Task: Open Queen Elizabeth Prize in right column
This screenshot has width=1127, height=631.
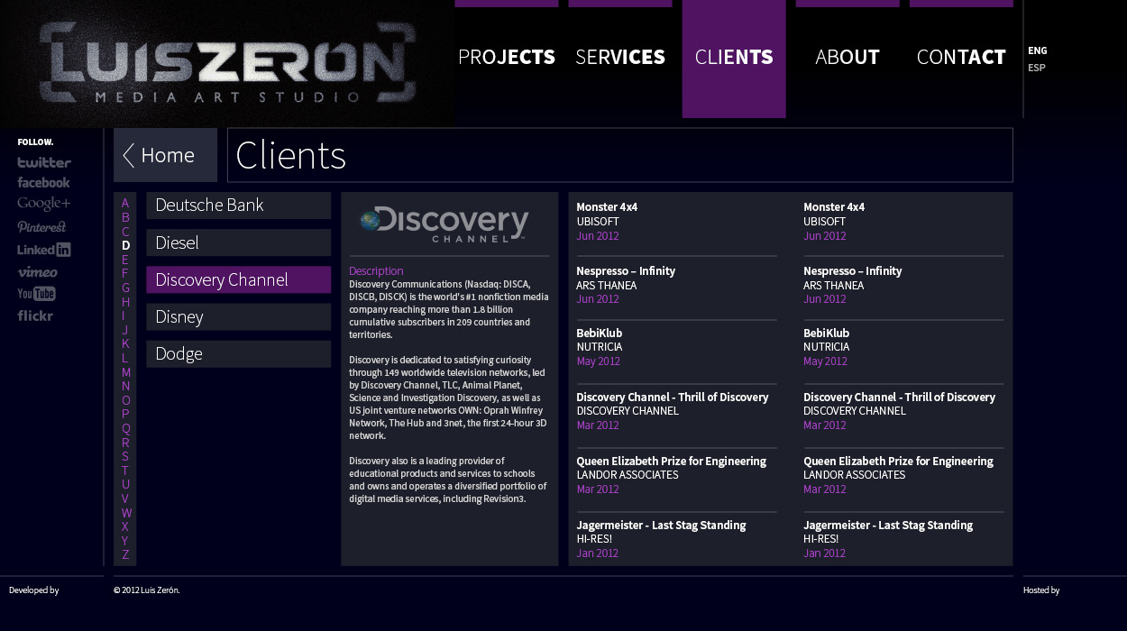Action: coord(899,462)
